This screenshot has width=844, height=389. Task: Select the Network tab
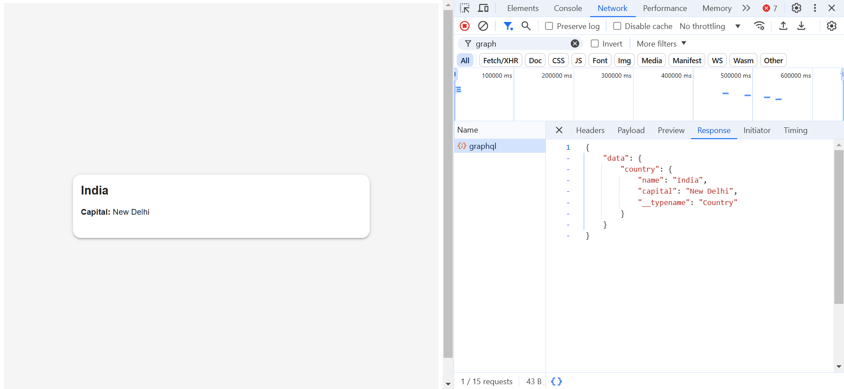(x=612, y=8)
